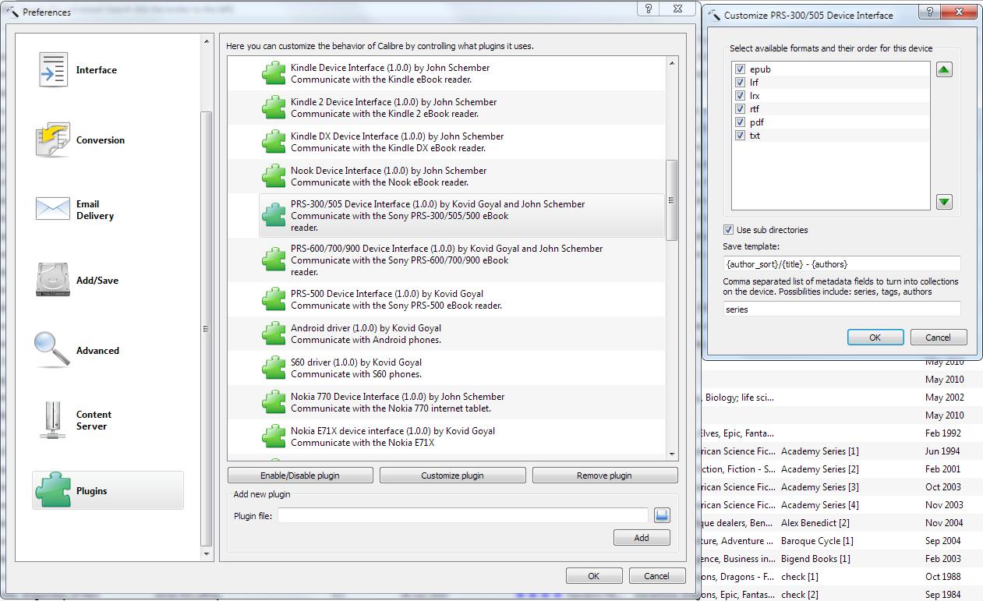The height and width of the screenshot is (601, 983).
Task: Confirm Customize device dialog with OK
Action: pos(875,338)
